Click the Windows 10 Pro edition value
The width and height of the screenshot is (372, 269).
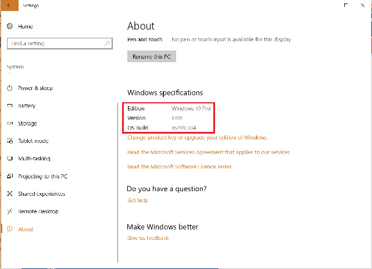(191, 109)
